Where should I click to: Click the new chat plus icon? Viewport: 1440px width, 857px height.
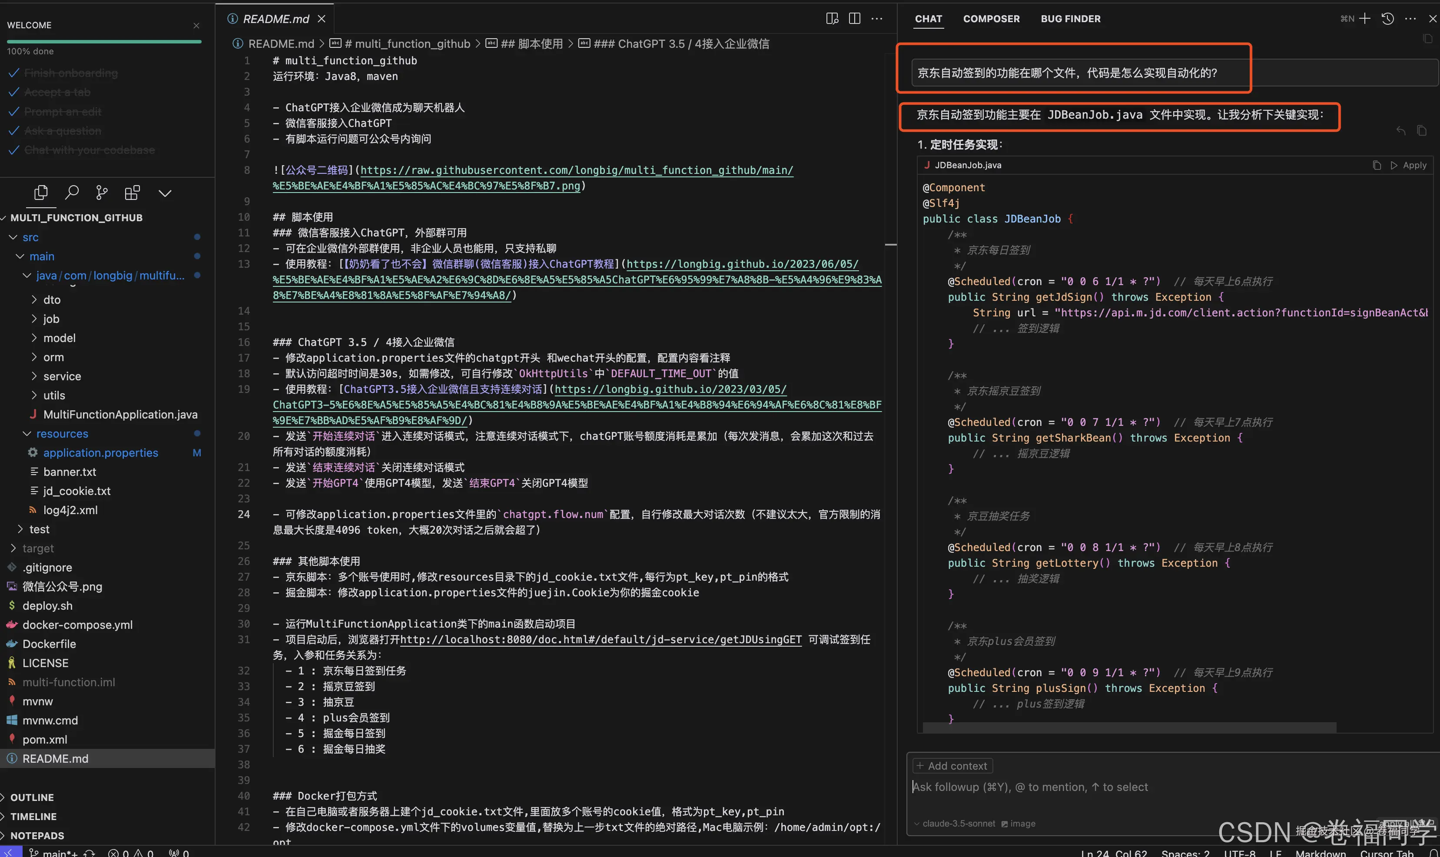point(1365,19)
